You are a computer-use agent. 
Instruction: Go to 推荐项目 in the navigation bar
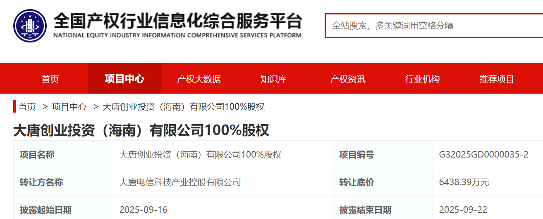497,79
